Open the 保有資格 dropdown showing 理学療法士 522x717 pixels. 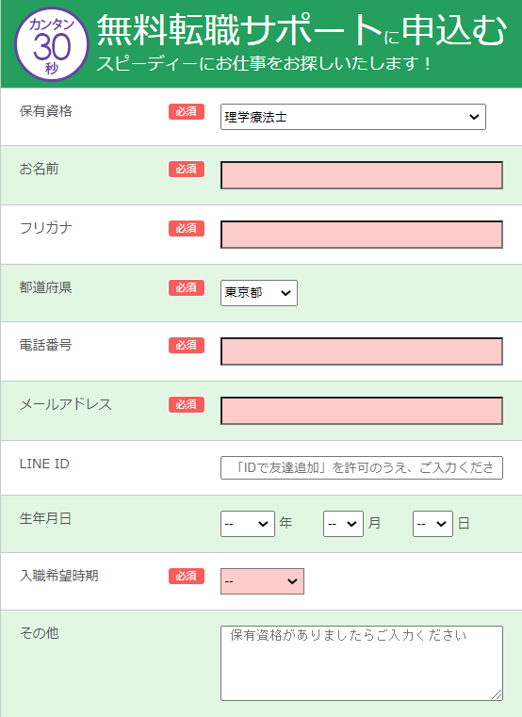tap(352, 117)
